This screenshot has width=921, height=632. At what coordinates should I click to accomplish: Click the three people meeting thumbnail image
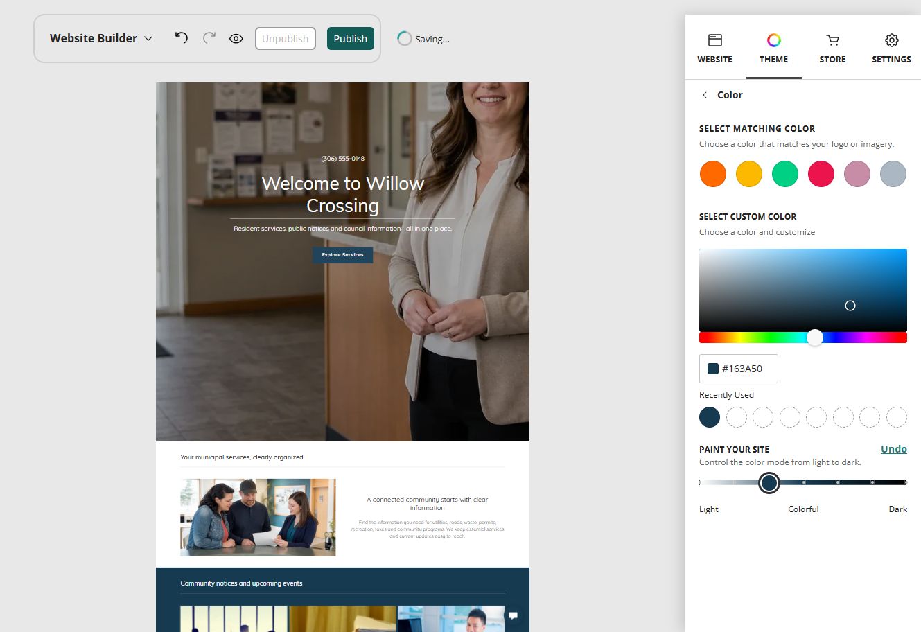tap(258, 518)
